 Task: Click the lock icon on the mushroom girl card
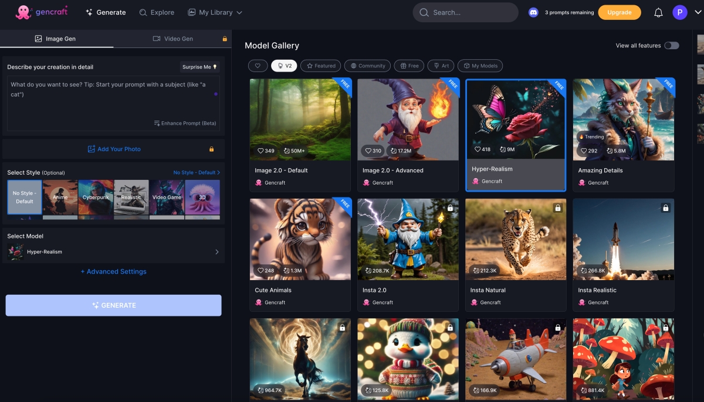tap(665, 327)
